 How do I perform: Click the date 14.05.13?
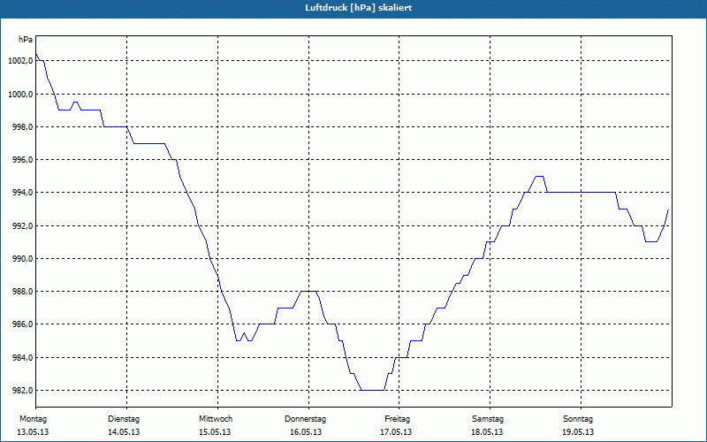click(124, 432)
